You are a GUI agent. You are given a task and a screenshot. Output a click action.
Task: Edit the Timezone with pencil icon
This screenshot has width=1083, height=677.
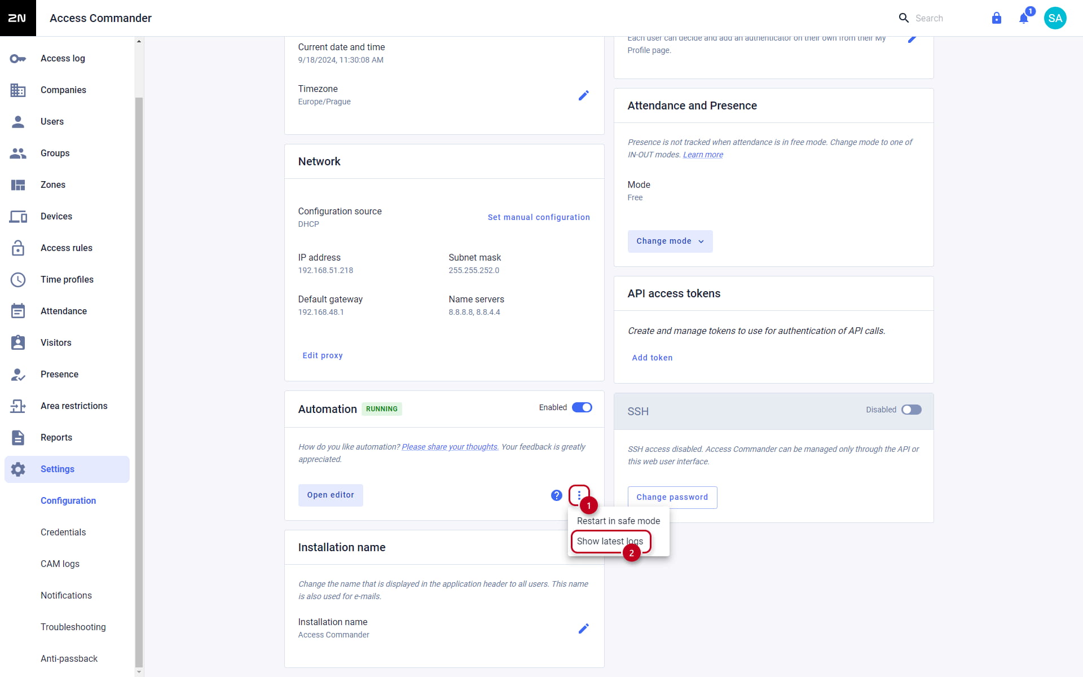click(x=584, y=95)
